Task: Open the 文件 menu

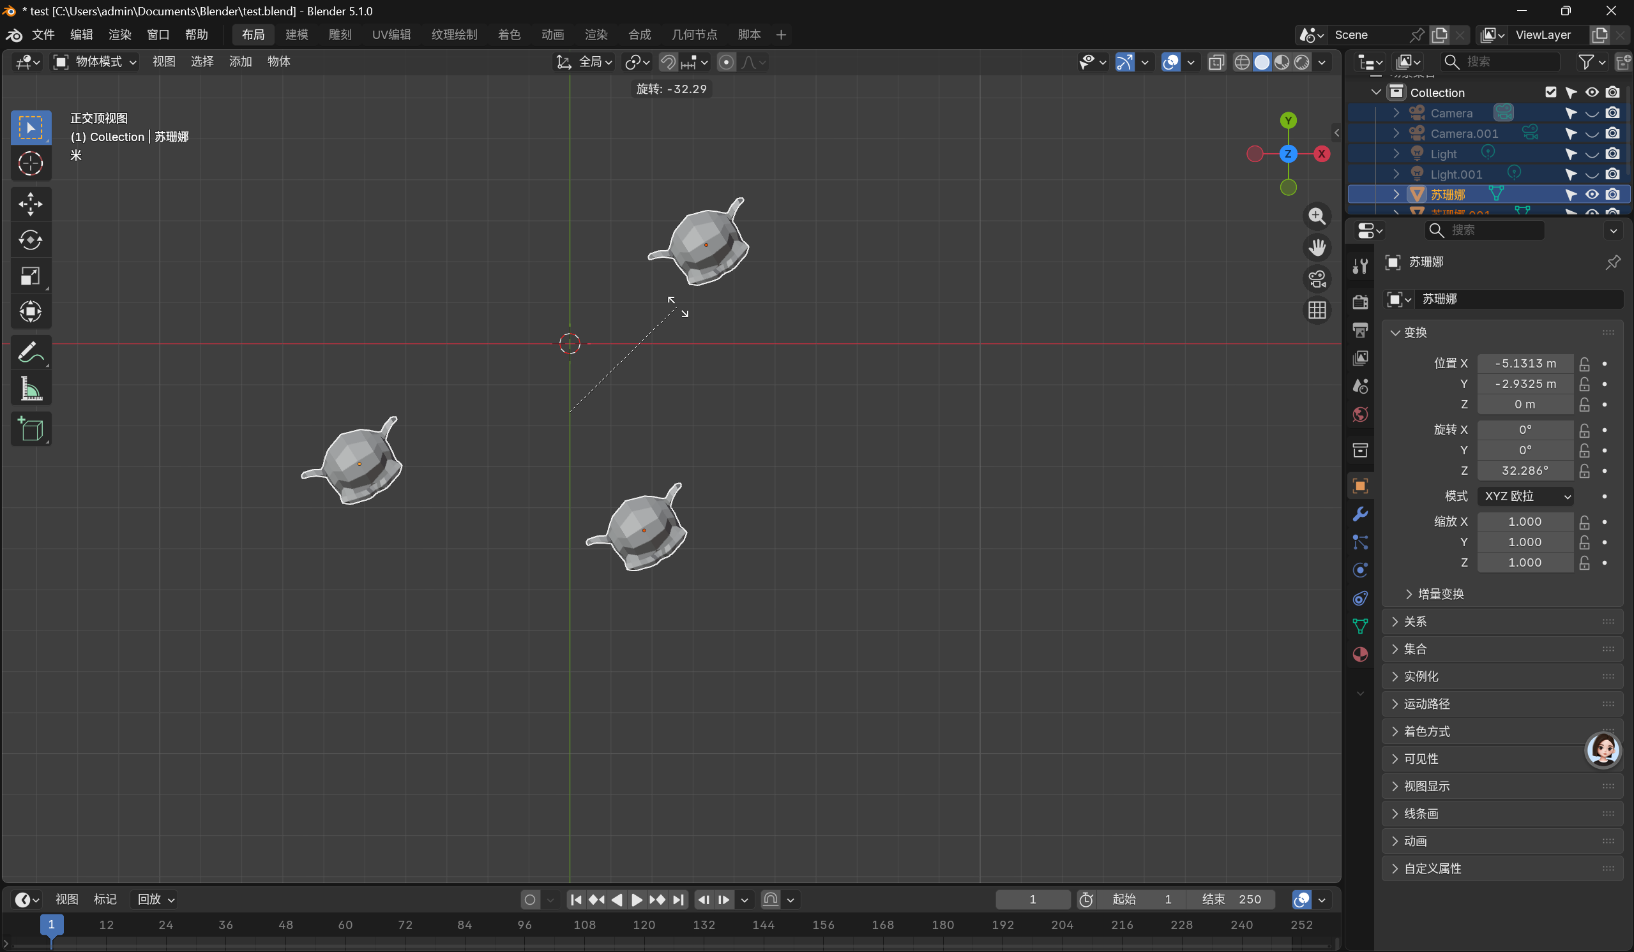Action: tap(43, 34)
